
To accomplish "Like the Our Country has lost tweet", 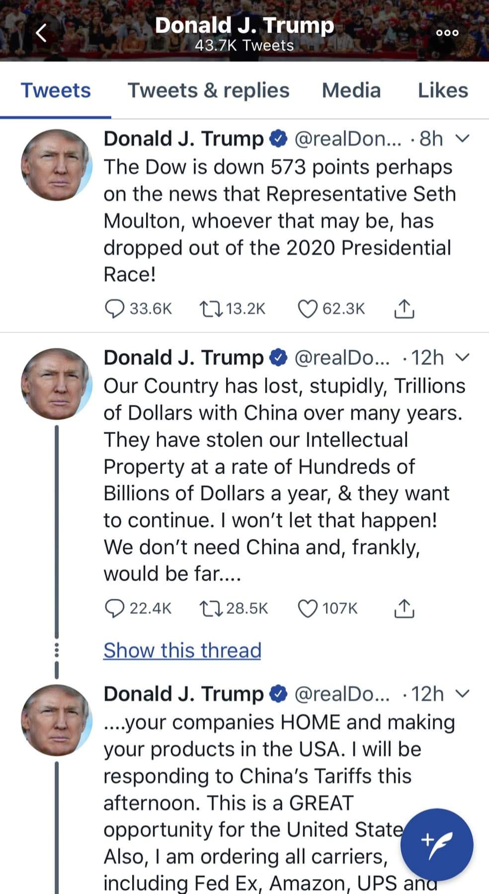I will pyautogui.click(x=307, y=608).
